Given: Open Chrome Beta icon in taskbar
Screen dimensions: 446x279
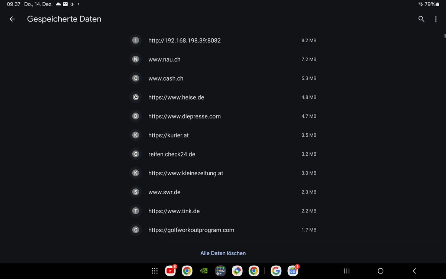Looking at the screenshot, I should 237,271.
